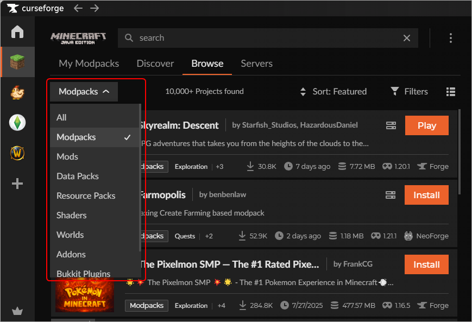This screenshot has width=472, height=322.
Task: Select the Browse tab
Action: pyautogui.click(x=207, y=64)
